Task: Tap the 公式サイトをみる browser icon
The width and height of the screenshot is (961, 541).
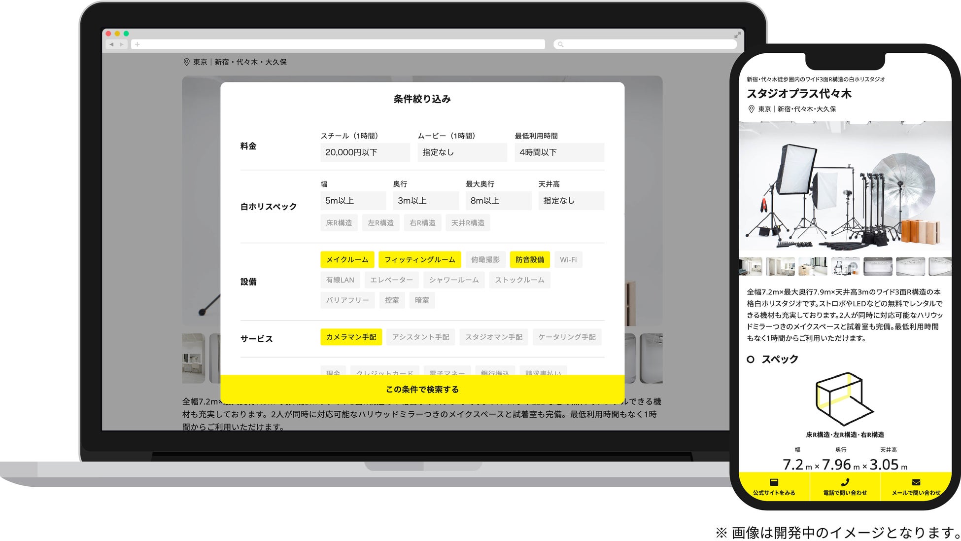Action: 774,482
